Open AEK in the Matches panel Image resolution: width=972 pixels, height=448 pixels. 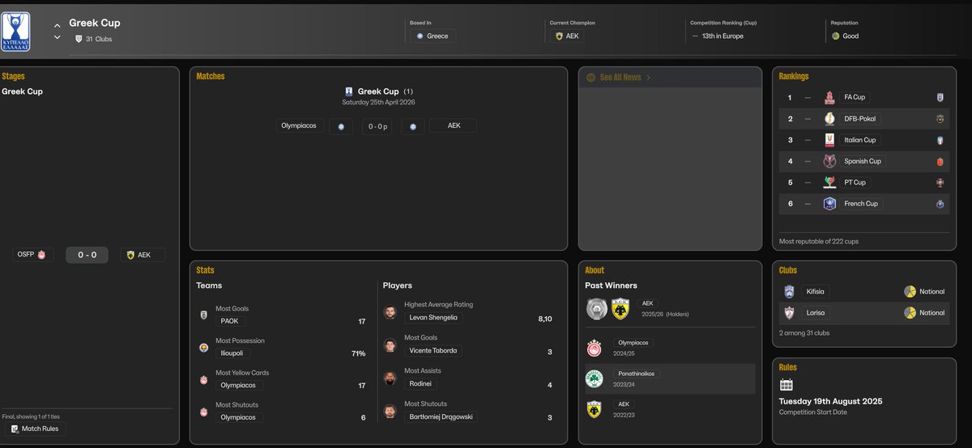coord(454,125)
